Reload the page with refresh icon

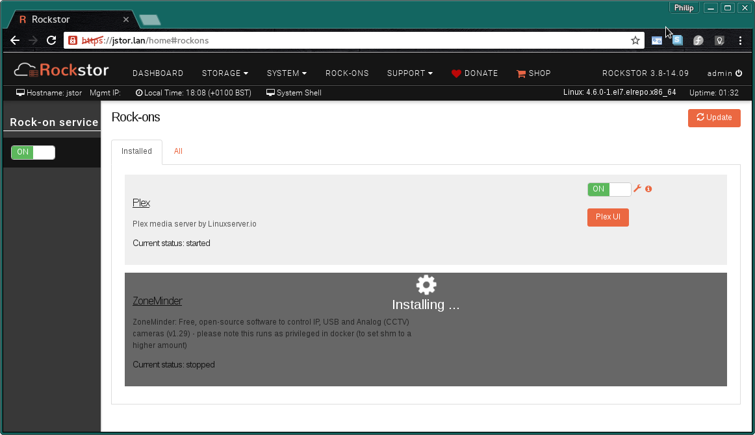click(51, 40)
